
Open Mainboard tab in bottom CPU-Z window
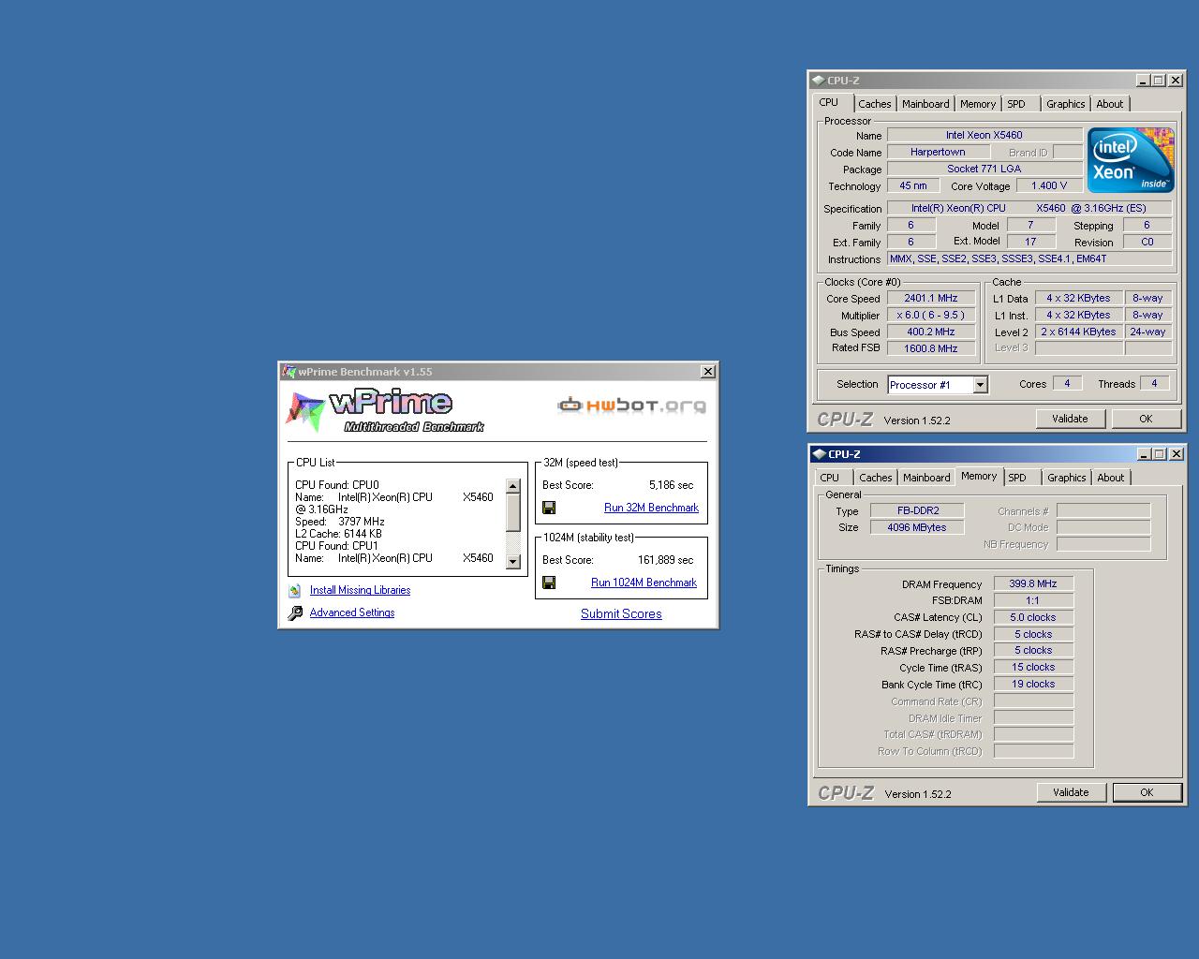point(926,478)
